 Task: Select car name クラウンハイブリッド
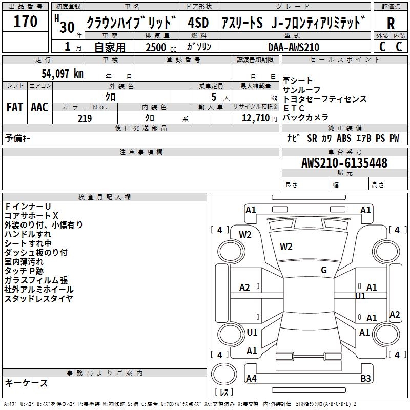pyautogui.click(x=132, y=24)
